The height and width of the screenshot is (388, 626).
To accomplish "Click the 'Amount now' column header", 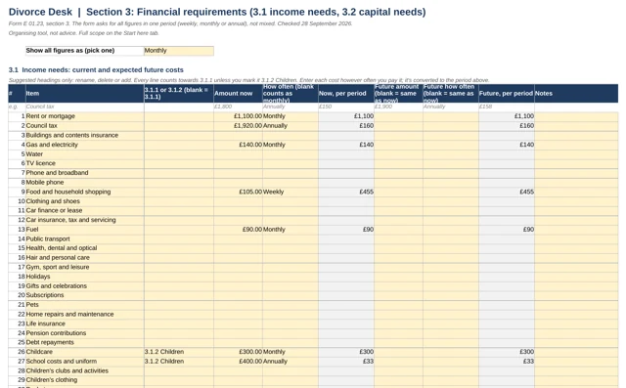I will click(238, 93).
